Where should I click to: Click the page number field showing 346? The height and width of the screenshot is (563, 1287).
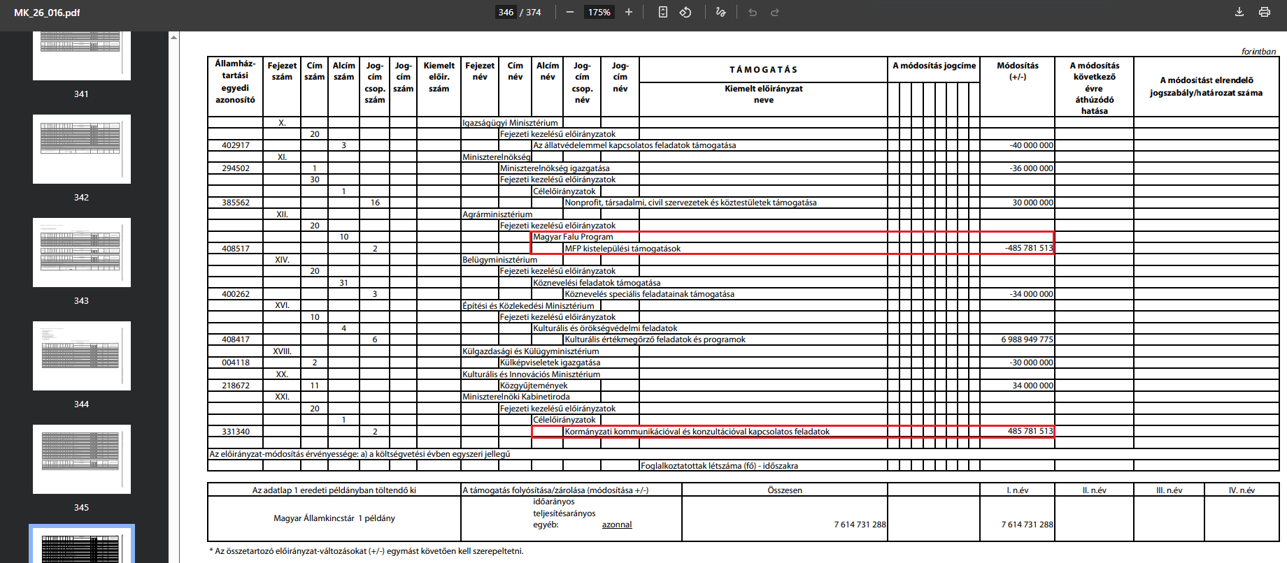506,13
